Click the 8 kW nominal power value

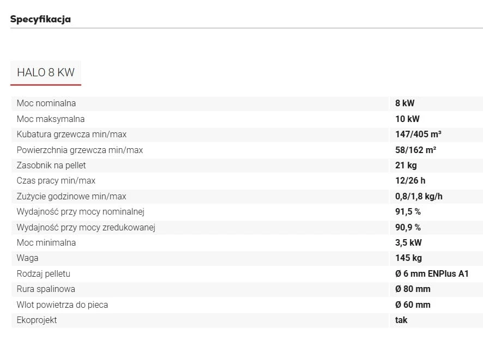pyautogui.click(x=404, y=103)
